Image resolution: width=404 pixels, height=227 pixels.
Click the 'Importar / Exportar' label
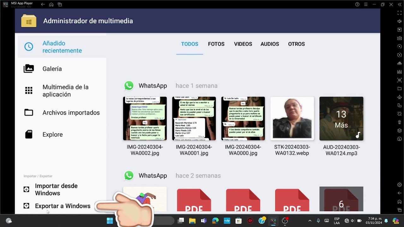pyautogui.click(x=38, y=176)
